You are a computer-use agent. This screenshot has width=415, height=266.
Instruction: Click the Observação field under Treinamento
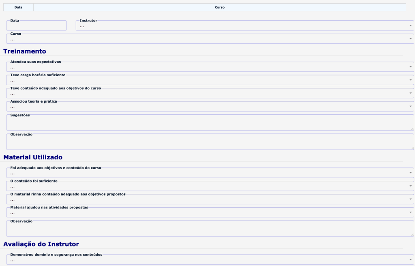point(210,142)
